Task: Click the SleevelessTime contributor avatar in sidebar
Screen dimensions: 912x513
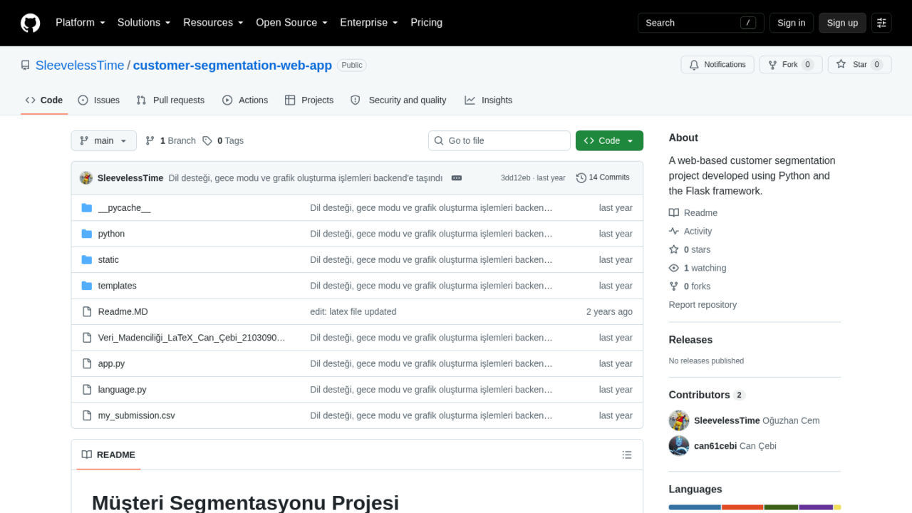Action: 679,420
